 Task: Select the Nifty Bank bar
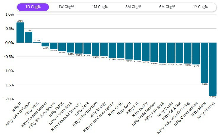point(87,48)
